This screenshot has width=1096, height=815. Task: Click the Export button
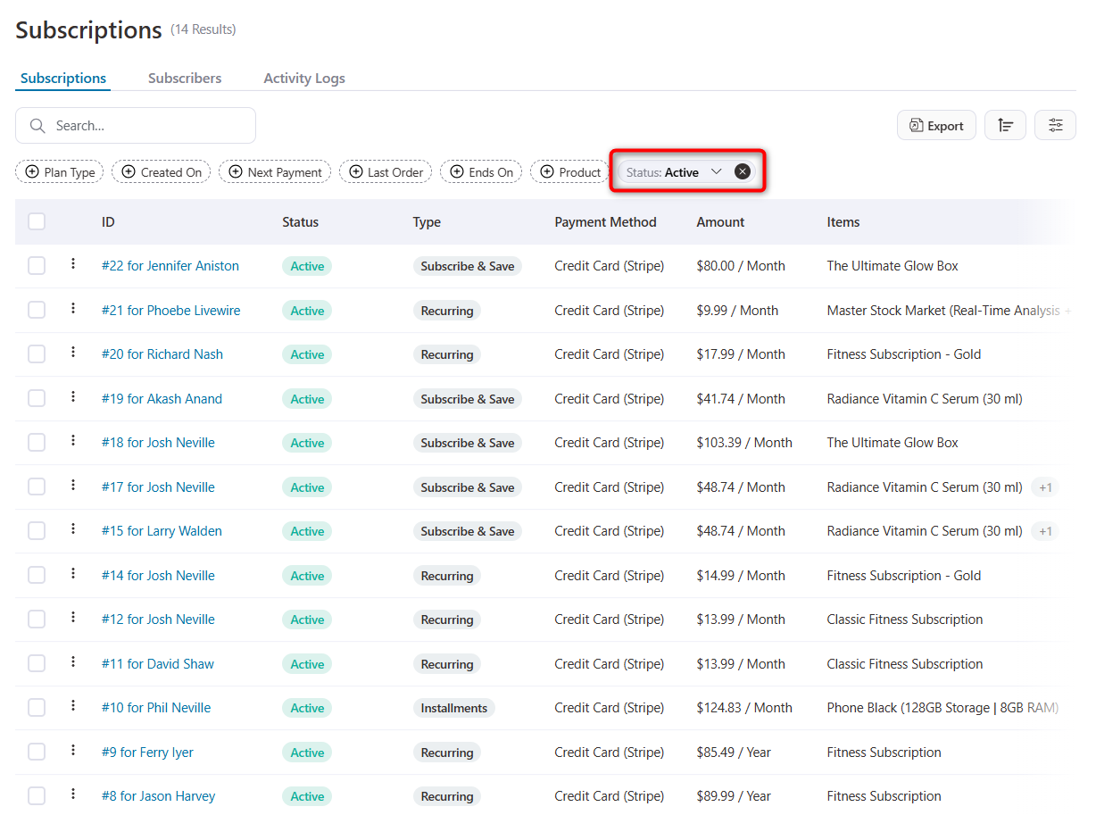pyautogui.click(x=936, y=125)
